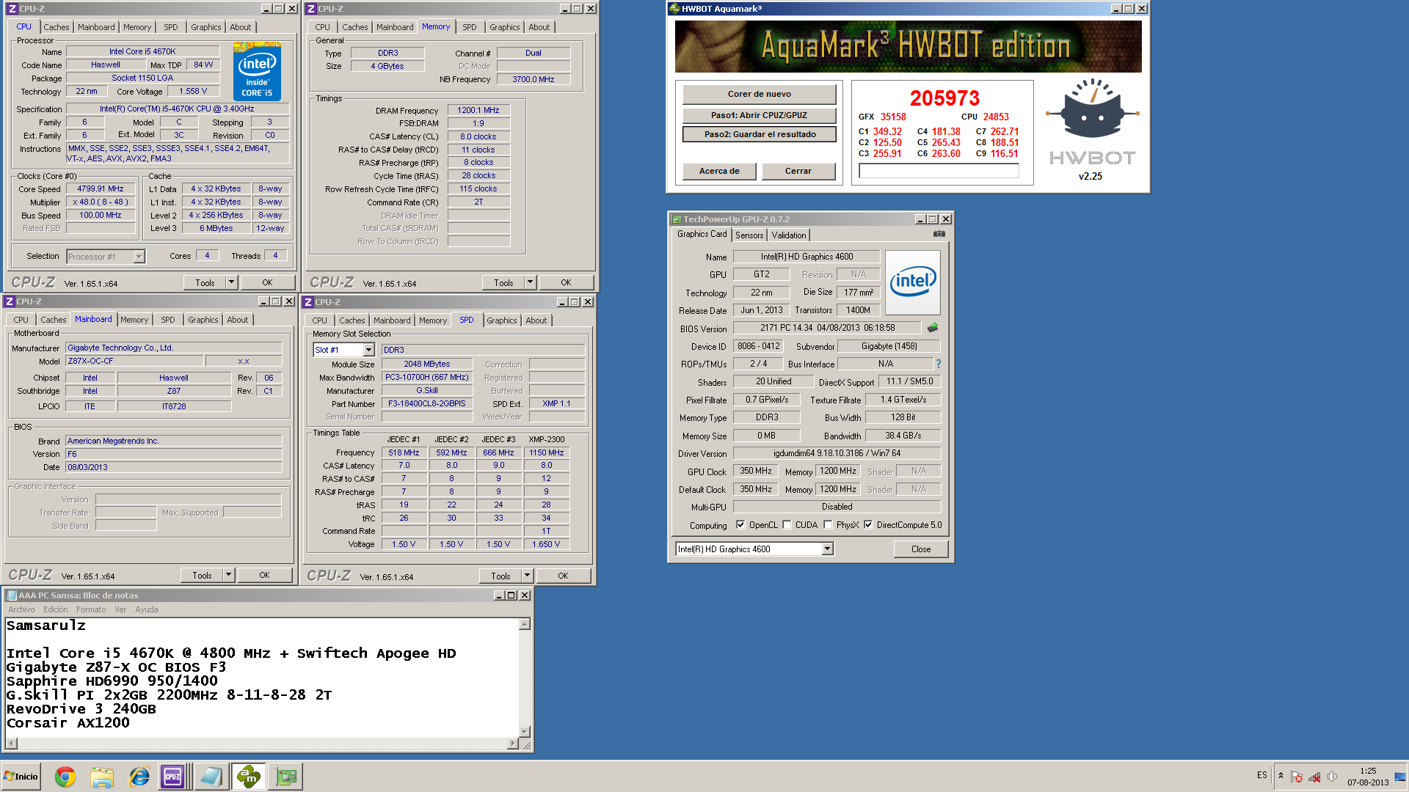Launch Internet Explorer from the taskbar
This screenshot has height=792, width=1409.
[x=139, y=777]
